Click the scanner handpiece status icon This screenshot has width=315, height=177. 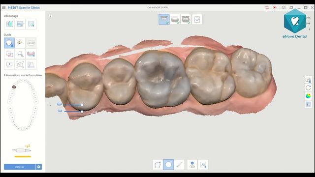pyautogui.click(x=22, y=150)
